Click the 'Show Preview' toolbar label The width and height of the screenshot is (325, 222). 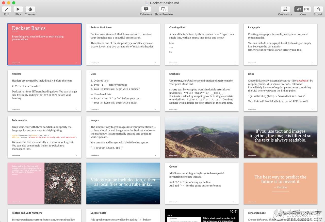164,14
